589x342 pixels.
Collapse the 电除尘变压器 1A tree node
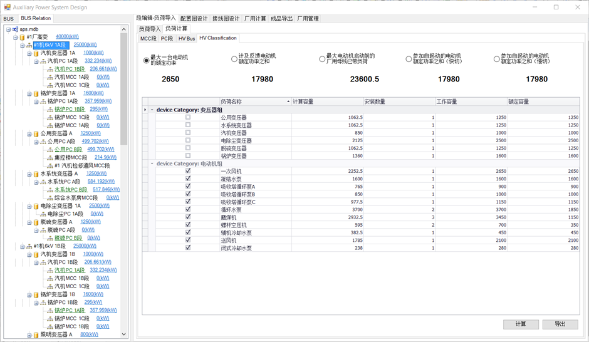coord(29,206)
